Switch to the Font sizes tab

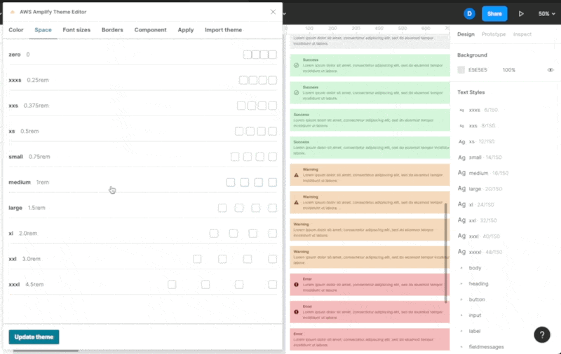click(x=76, y=30)
